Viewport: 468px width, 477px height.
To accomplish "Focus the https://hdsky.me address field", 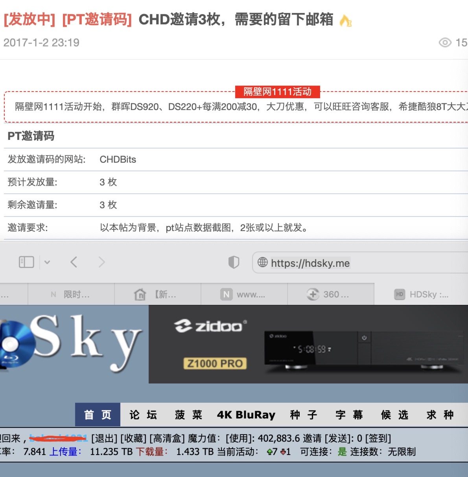I will pos(360,262).
